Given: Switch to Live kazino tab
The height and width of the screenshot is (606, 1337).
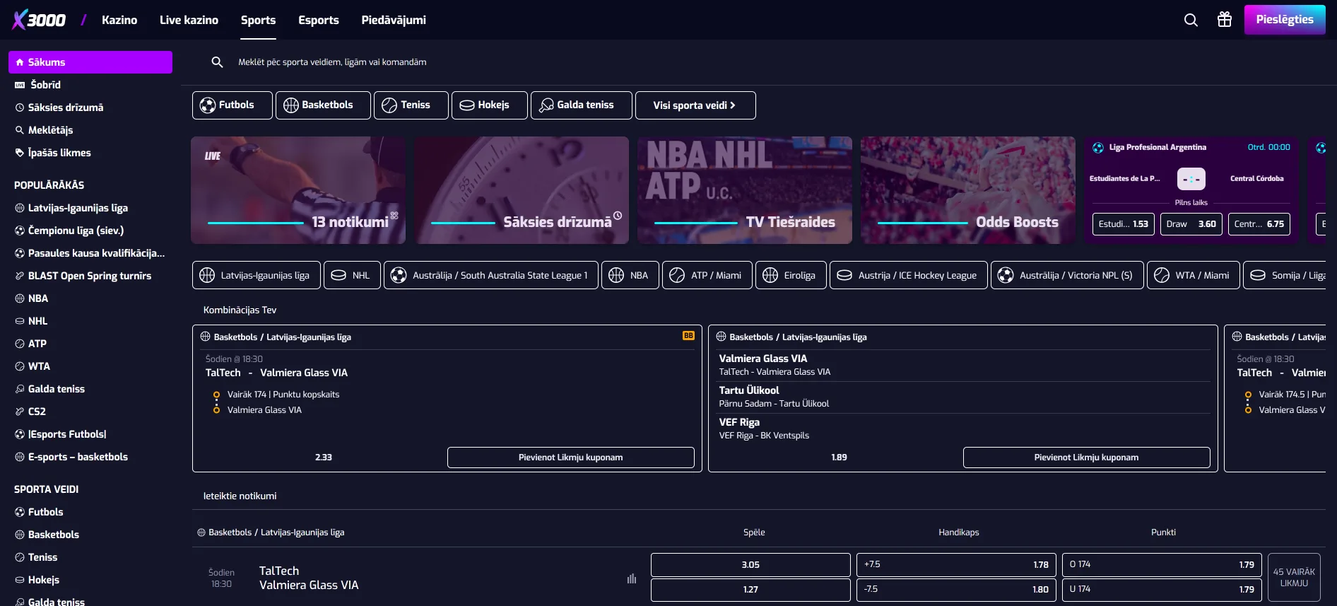Looking at the screenshot, I should 189,20.
